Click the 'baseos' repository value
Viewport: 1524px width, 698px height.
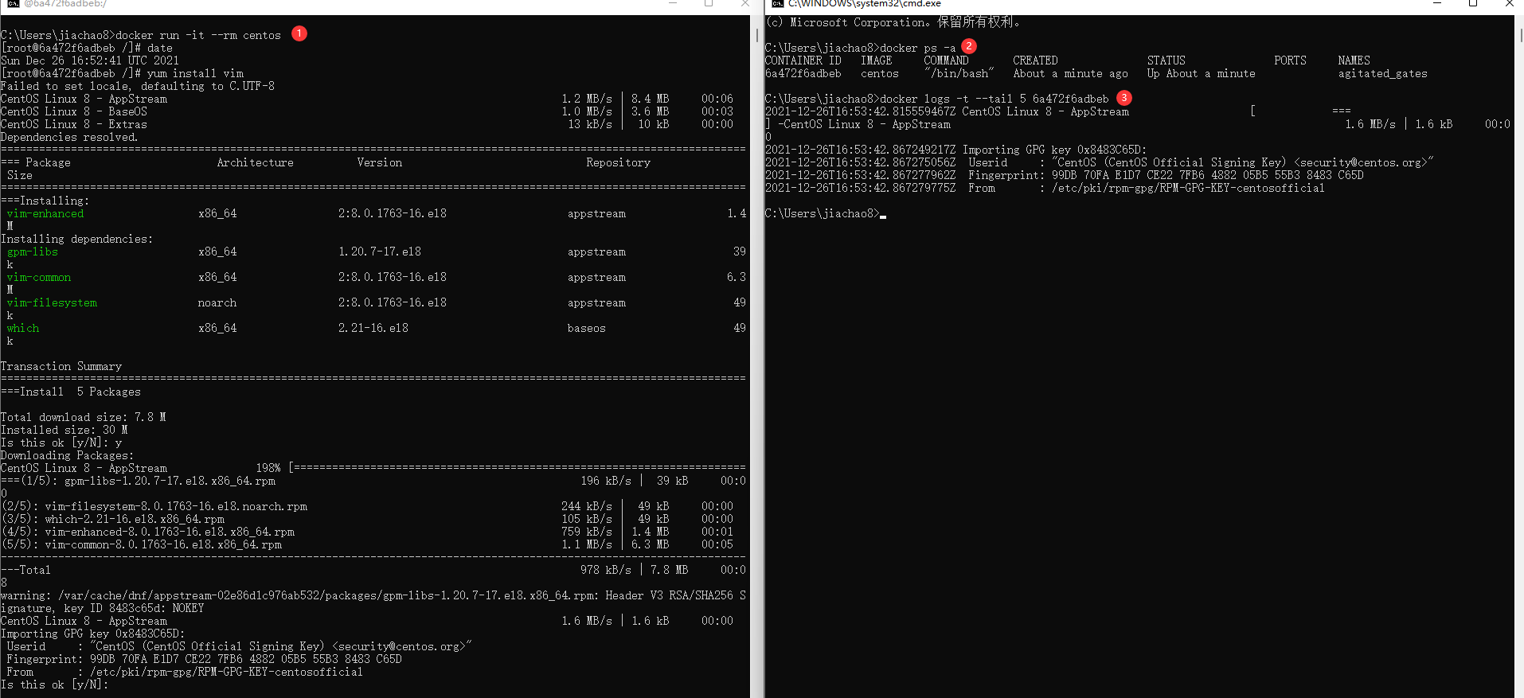(587, 328)
